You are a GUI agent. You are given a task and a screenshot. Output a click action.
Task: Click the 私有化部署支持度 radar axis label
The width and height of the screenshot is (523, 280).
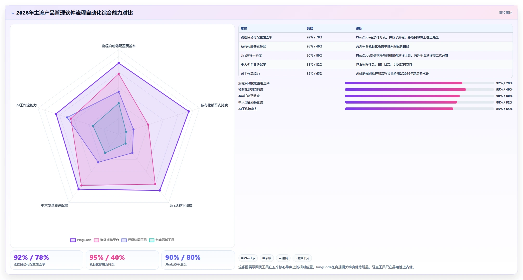214,105
